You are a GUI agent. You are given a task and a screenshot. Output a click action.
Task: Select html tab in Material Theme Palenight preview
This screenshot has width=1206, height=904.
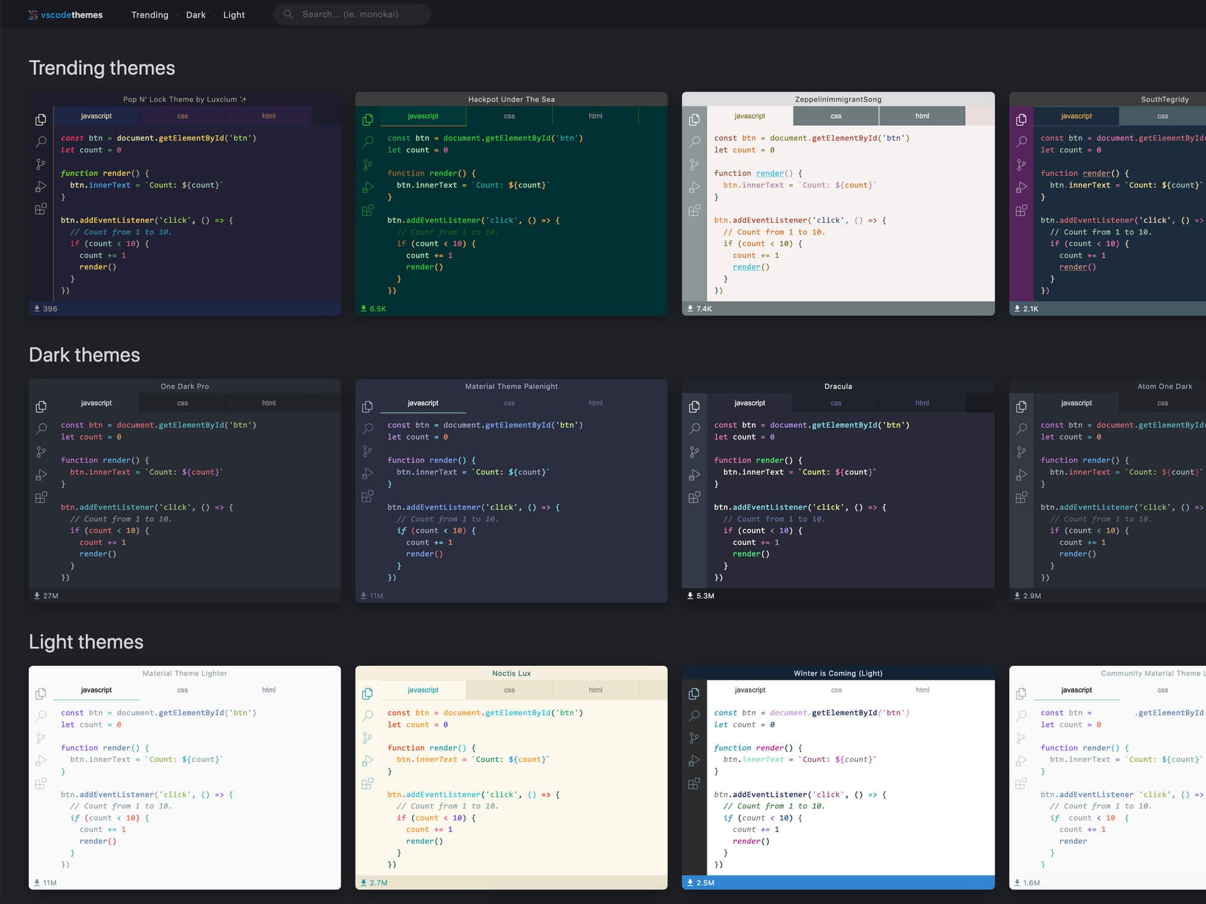(595, 403)
